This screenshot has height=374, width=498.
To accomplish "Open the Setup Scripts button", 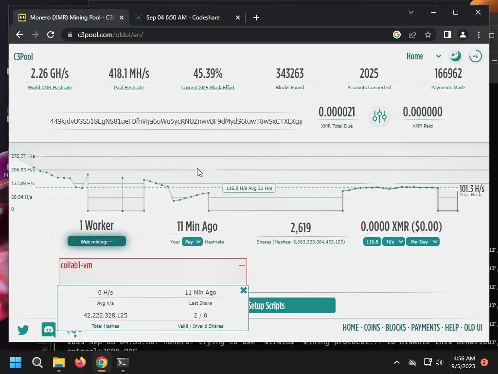I will pyautogui.click(x=291, y=306).
